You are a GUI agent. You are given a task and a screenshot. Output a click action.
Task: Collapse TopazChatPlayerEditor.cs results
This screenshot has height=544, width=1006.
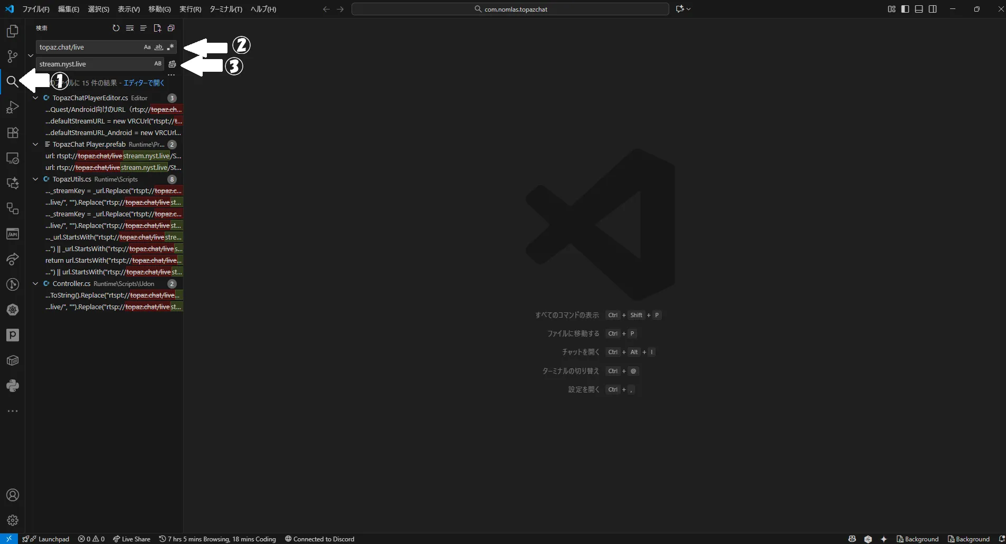[35, 98]
